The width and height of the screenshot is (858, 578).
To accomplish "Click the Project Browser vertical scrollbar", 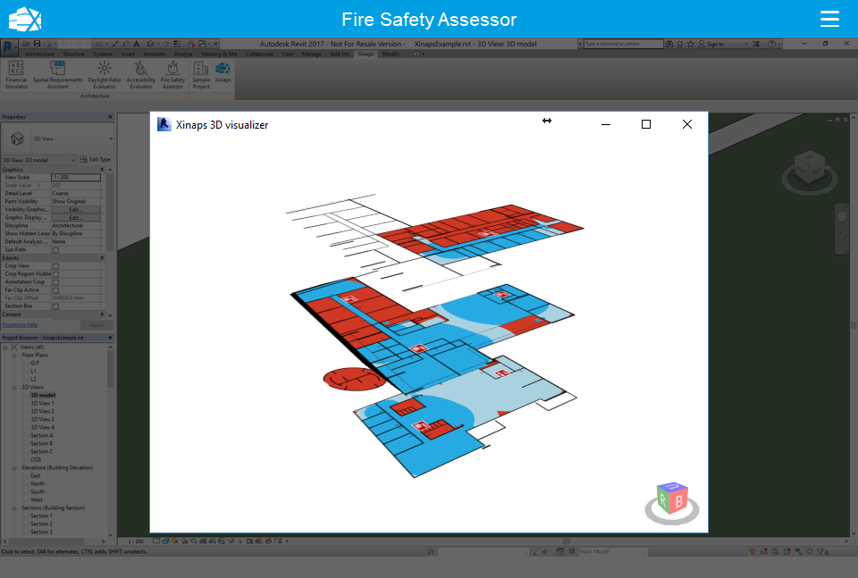I will pos(110,369).
